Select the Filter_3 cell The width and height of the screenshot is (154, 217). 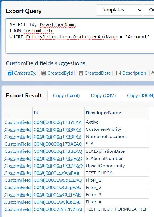116,194
